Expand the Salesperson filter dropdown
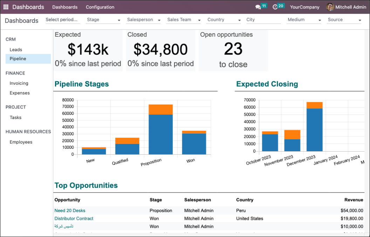370x237 pixels. 144,20
